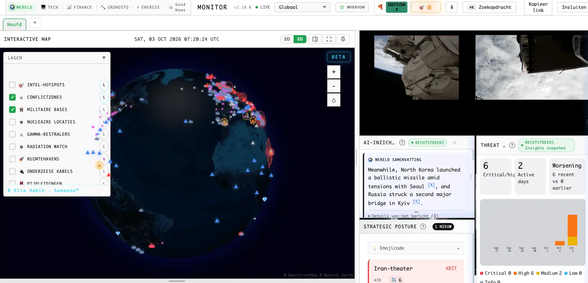
Task: Open the Mission button
Action: click(x=352, y=7)
